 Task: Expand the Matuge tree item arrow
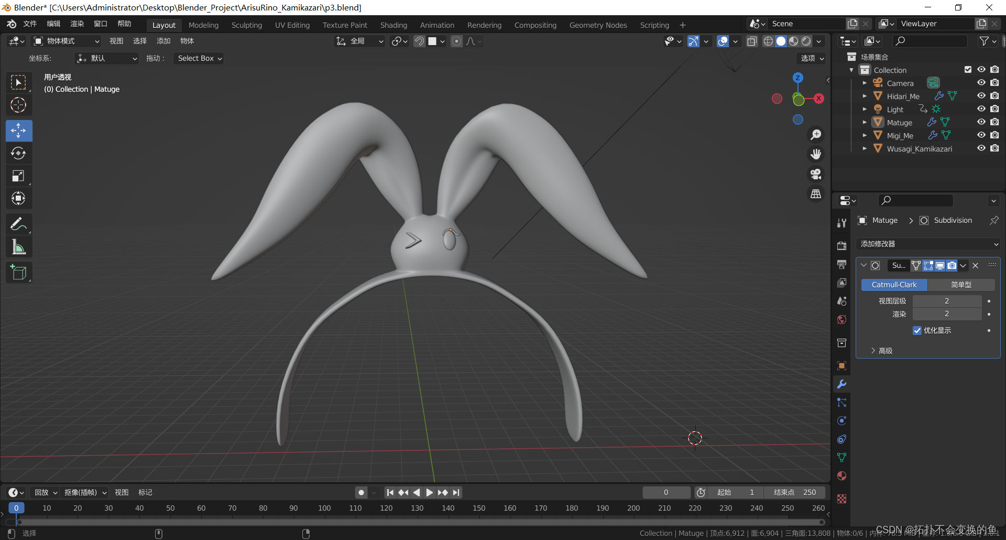[x=865, y=122]
